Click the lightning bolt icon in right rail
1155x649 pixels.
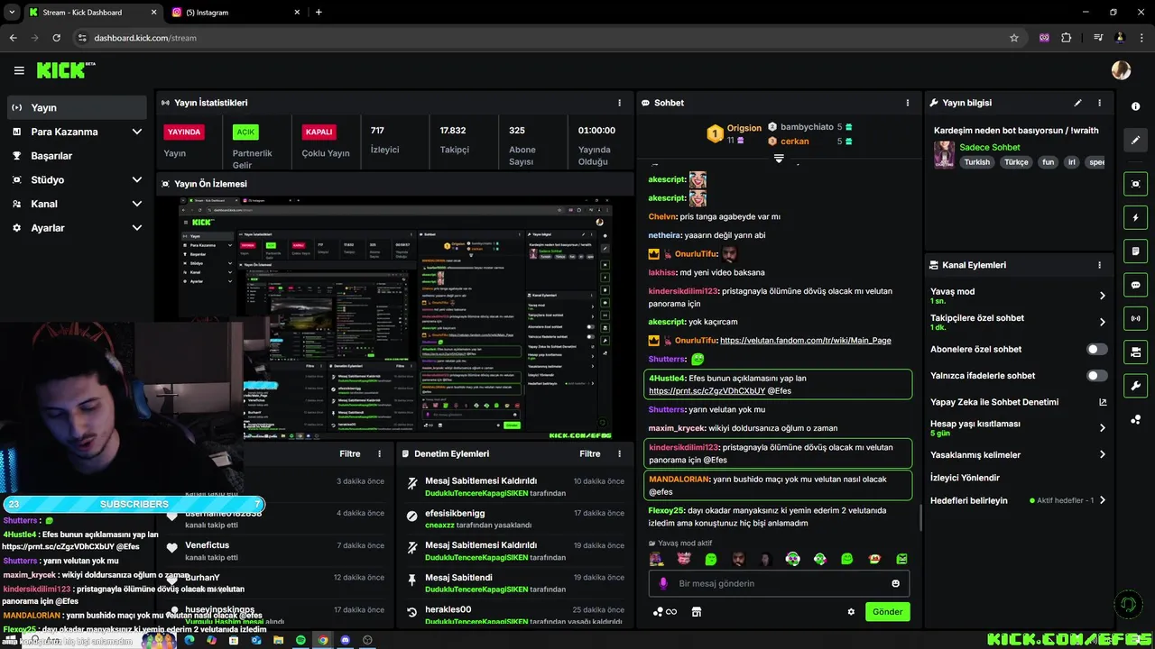click(1135, 217)
